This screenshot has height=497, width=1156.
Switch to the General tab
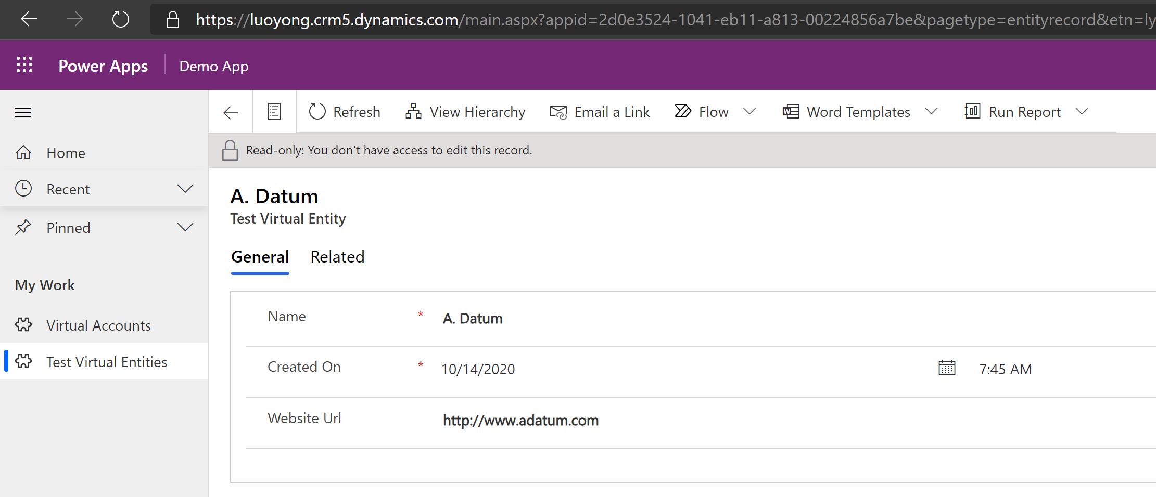[x=260, y=257]
